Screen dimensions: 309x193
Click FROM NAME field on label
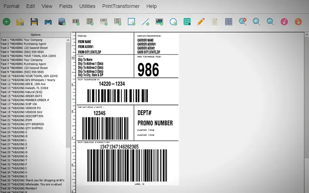click(85, 42)
